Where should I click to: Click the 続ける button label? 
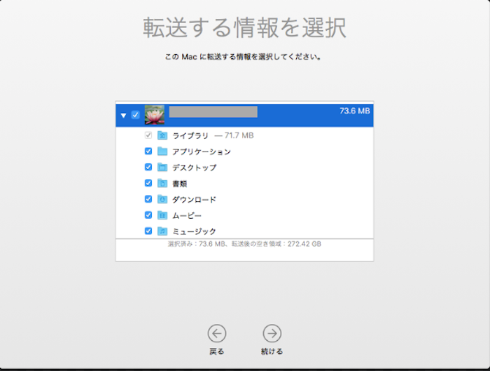[x=272, y=351]
